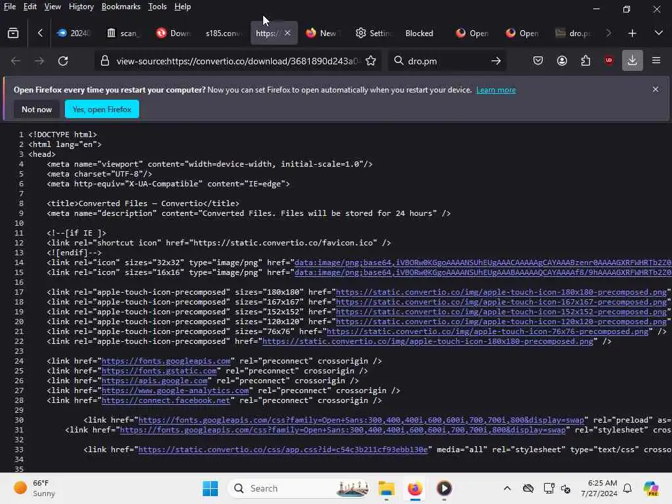Screen dimensions: 672x504
Task: Switch to the Blocked tab
Action: [x=419, y=33]
